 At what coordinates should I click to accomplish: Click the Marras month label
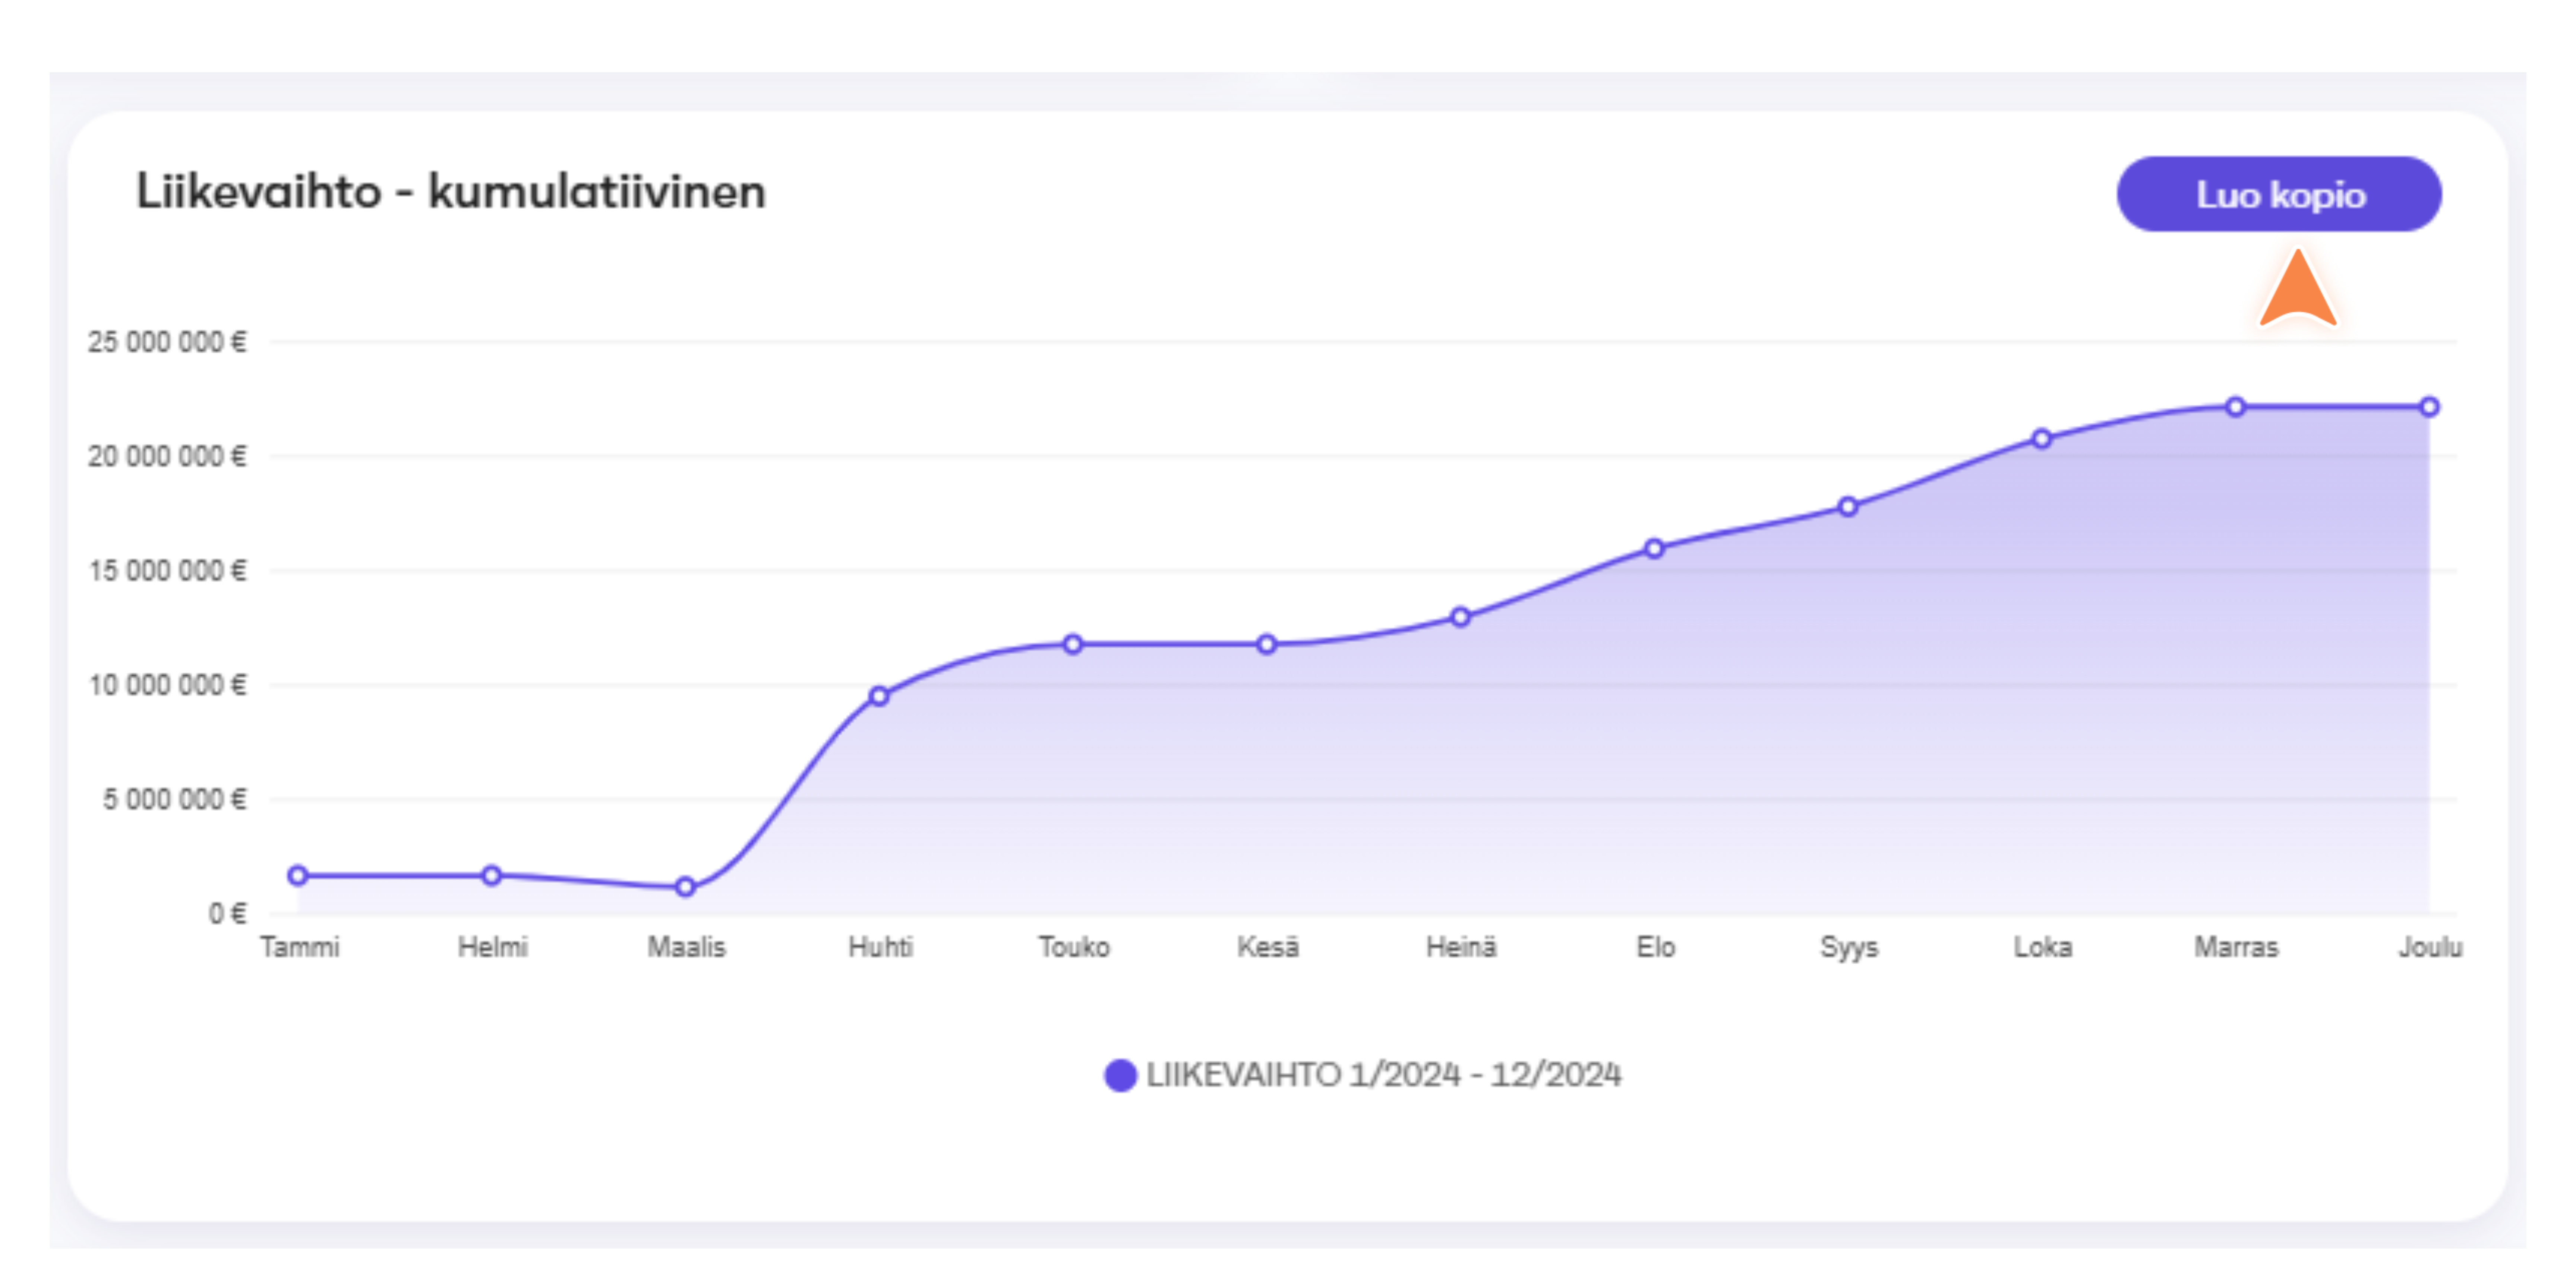click(2237, 947)
